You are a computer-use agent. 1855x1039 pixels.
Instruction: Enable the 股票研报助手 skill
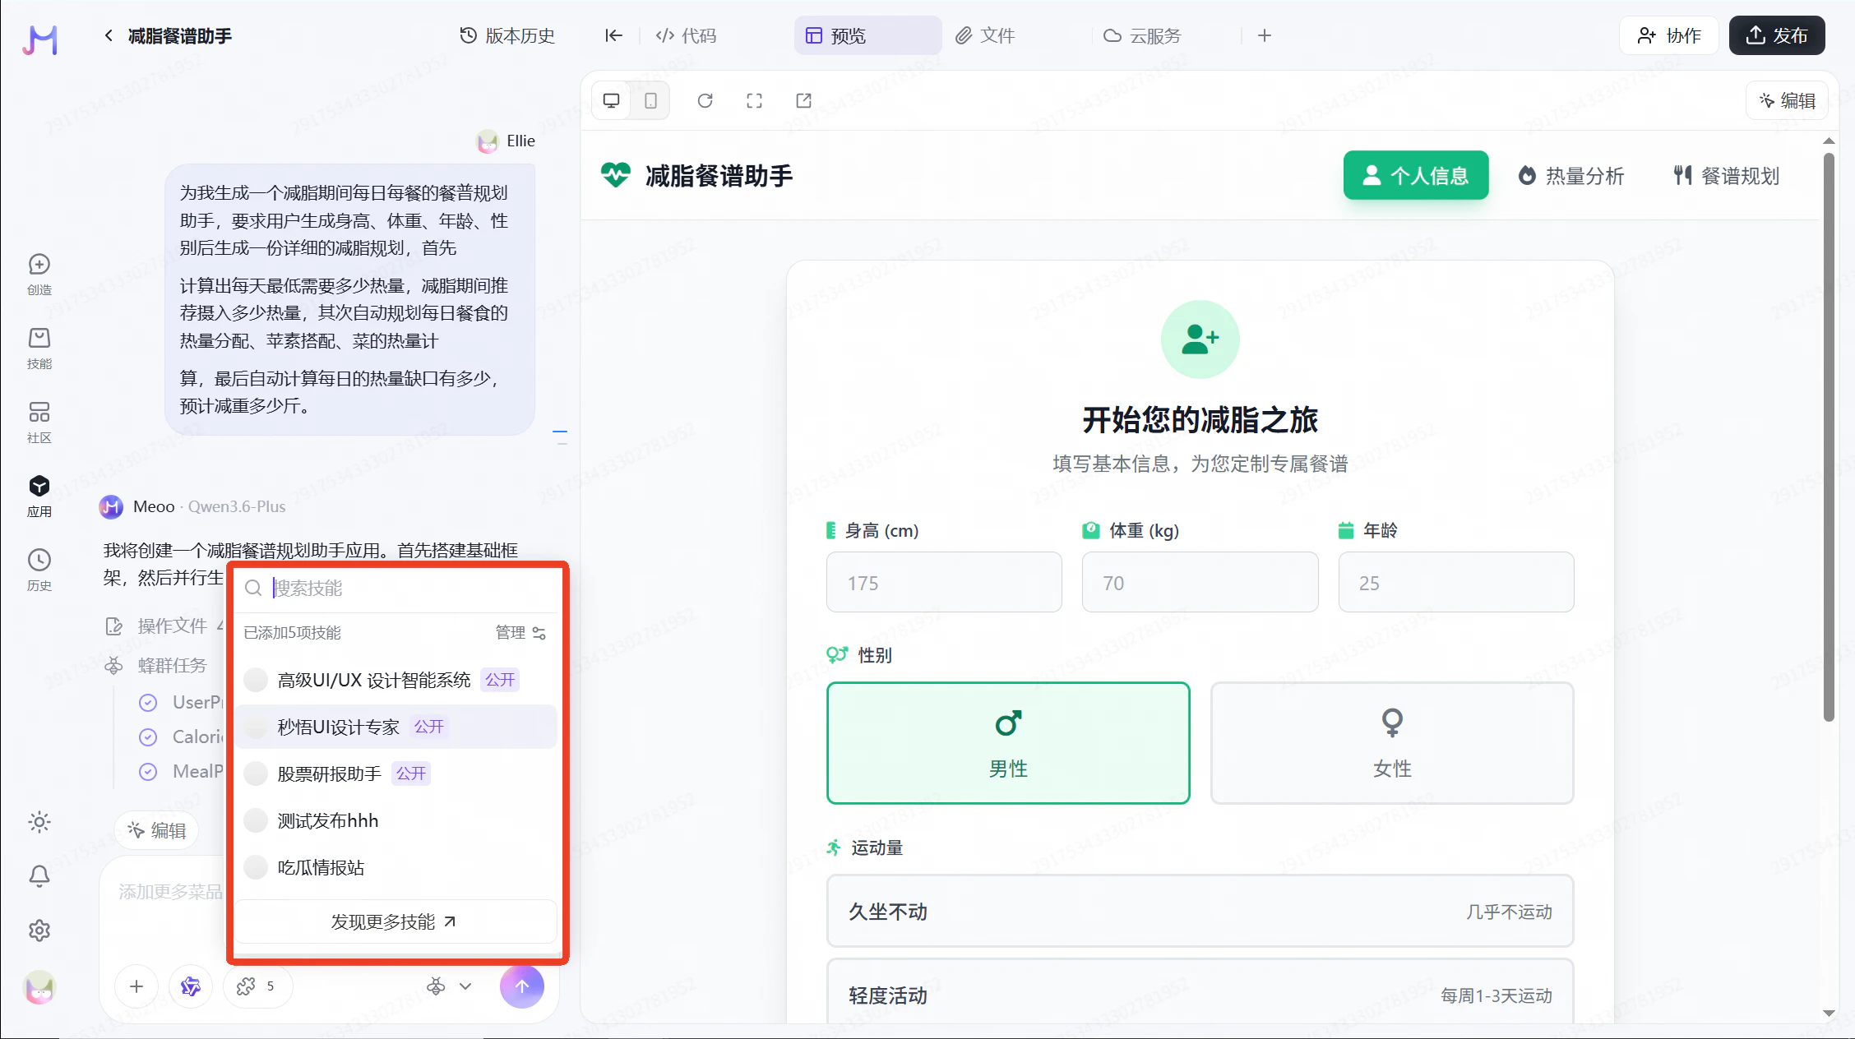(x=256, y=773)
